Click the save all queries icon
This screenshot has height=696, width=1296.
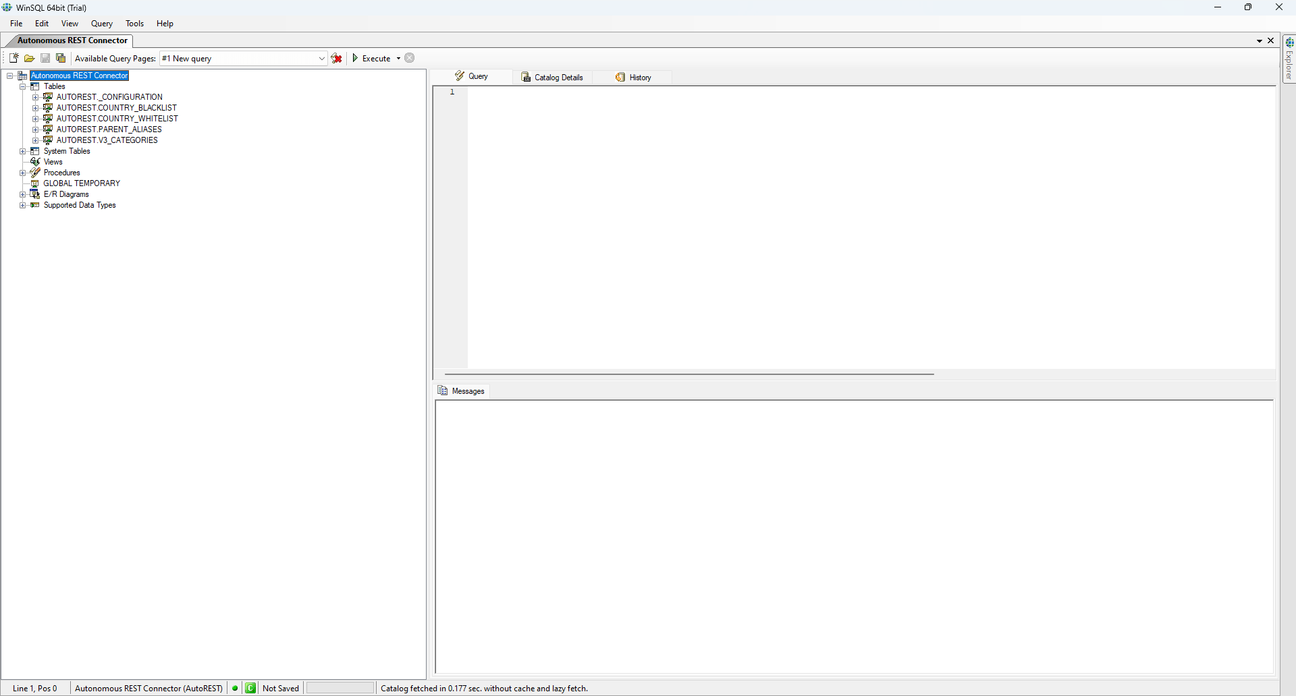[61, 59]
